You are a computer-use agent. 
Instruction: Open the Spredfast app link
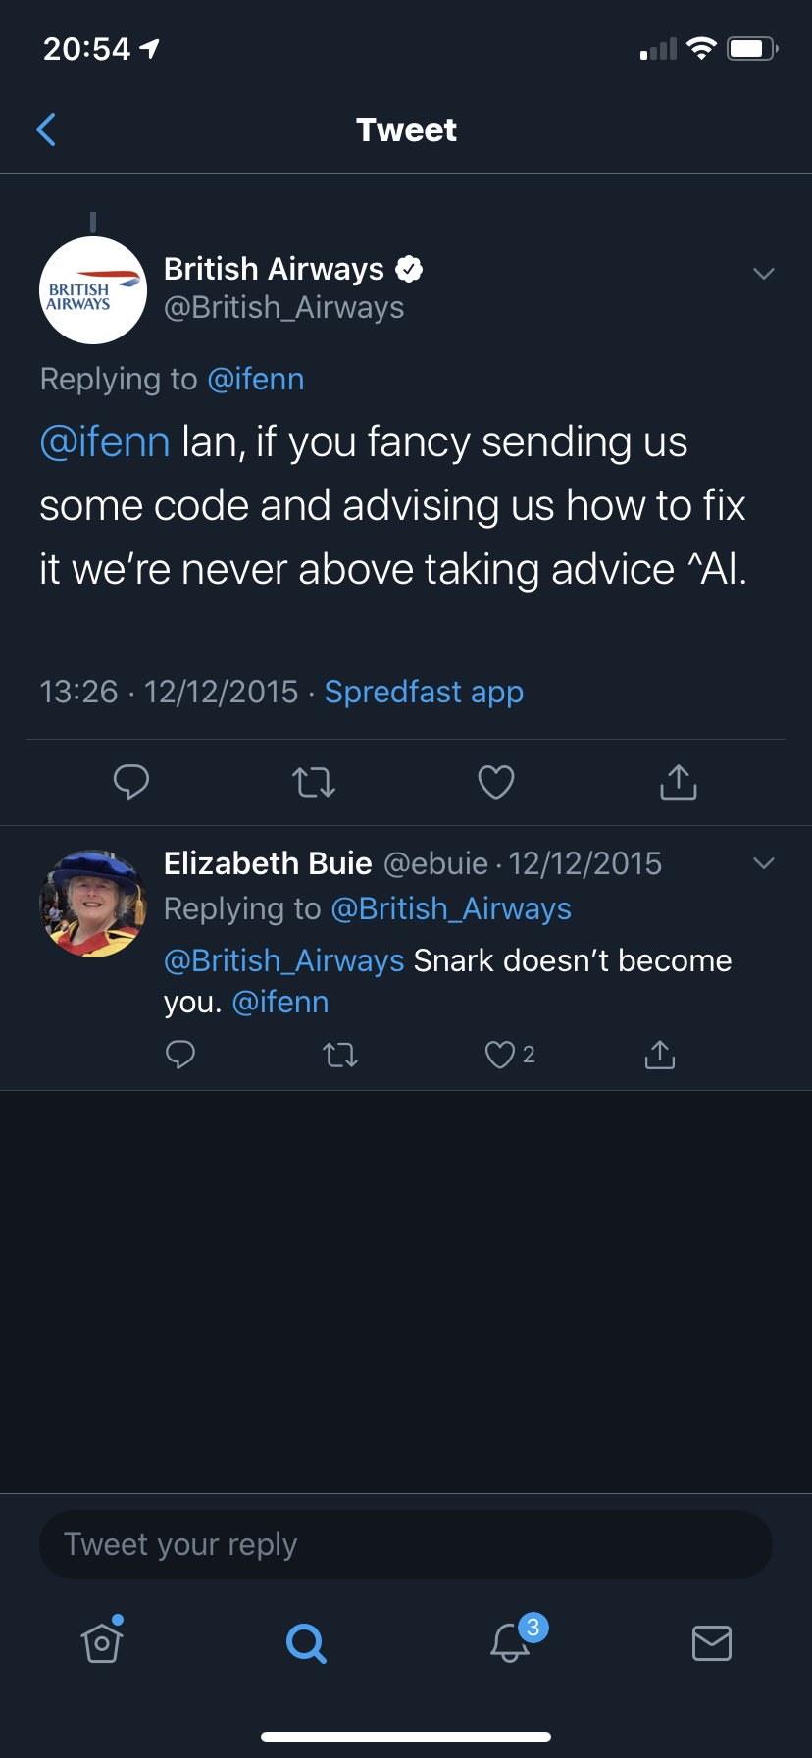424,692
